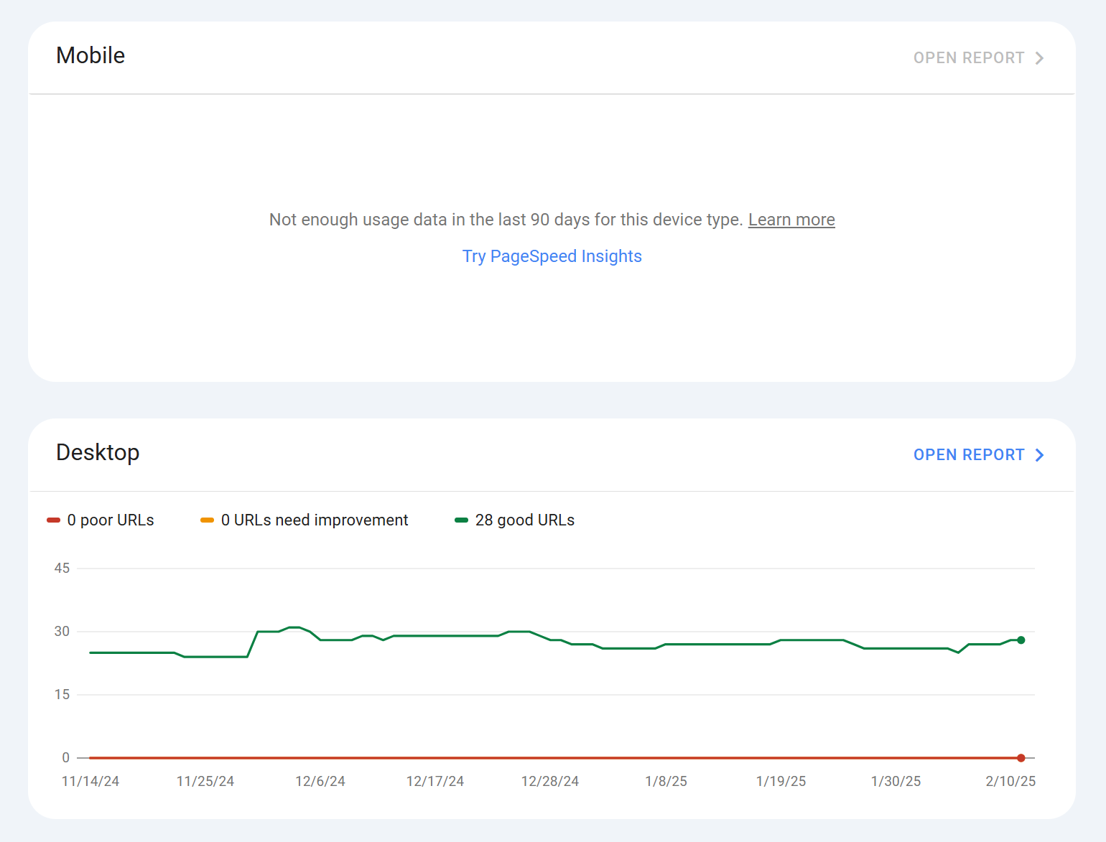This screenshot has width=1106, height=842.
Task: Open Try PageSpeed Insights link
Action: coord(552,256)
